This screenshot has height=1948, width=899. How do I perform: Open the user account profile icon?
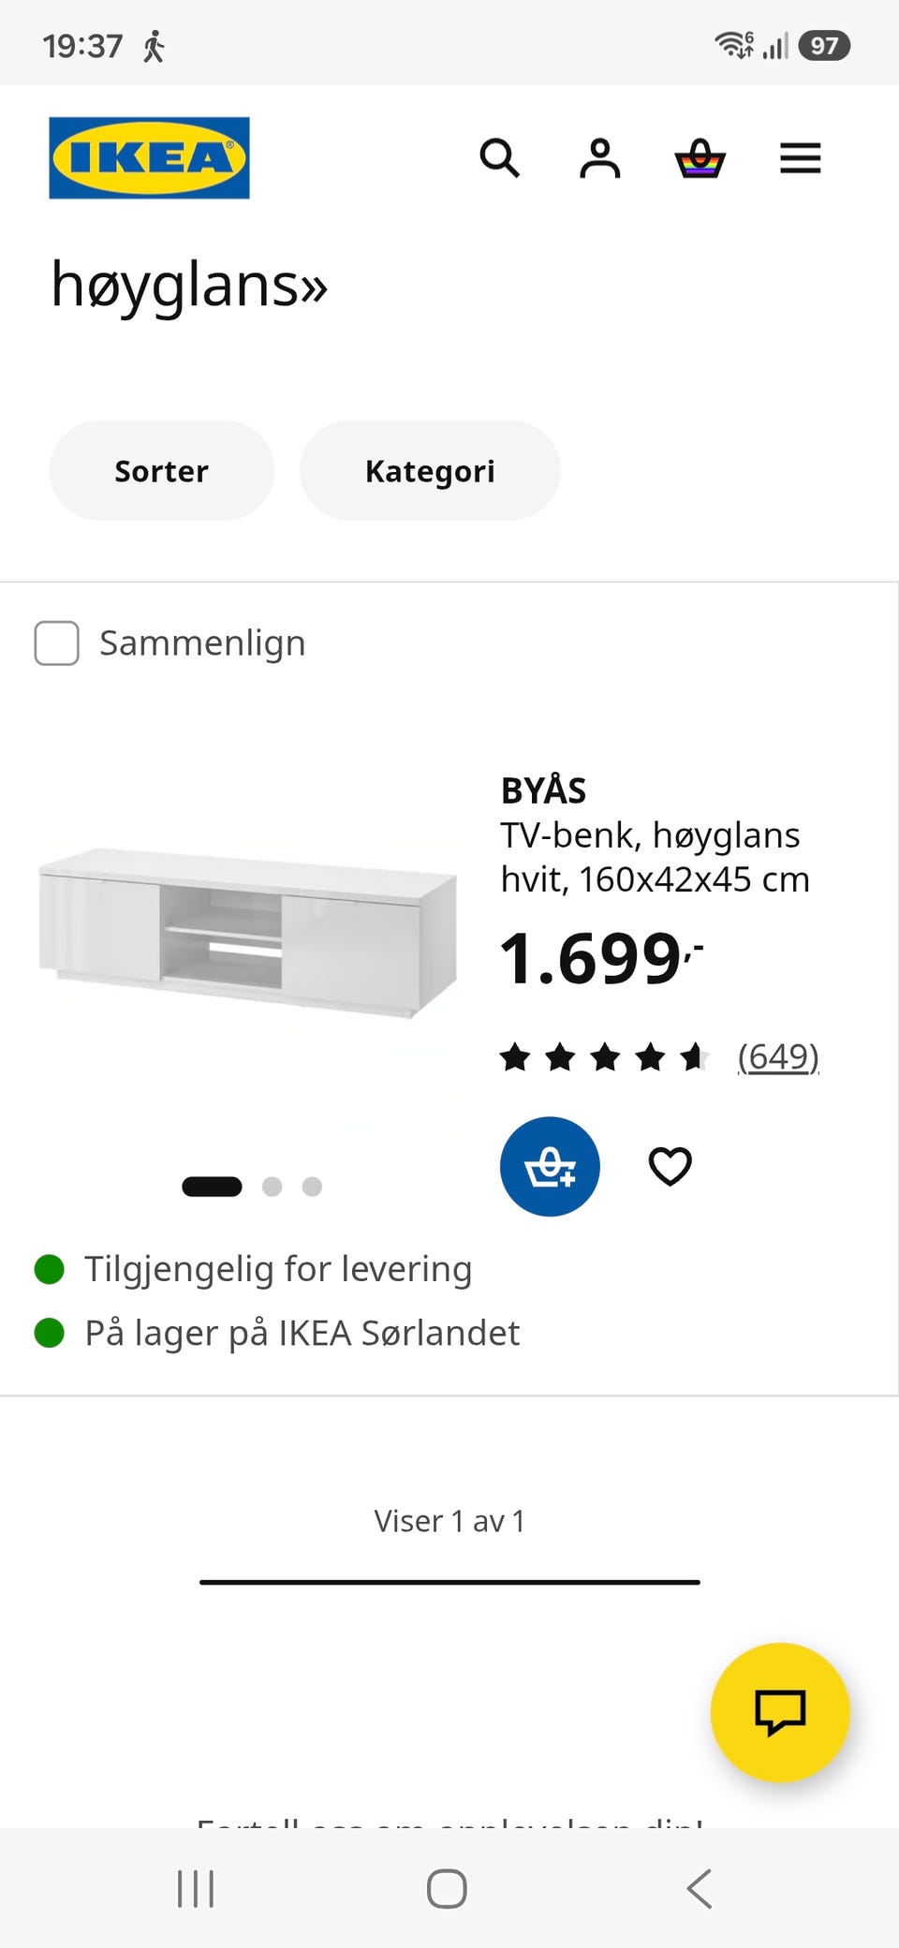pos(599,158)
